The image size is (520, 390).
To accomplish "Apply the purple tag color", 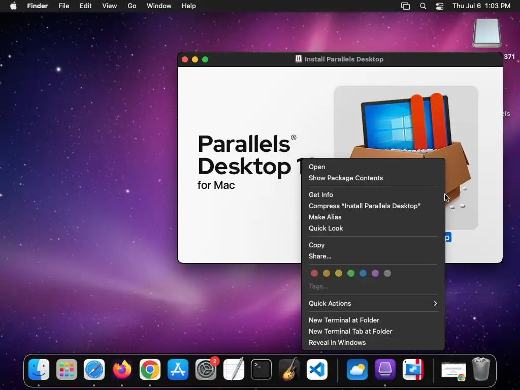I will pyautogui.click(x=375, y=273).
